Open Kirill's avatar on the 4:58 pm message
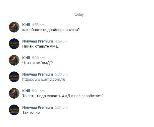The height and width of the screenshot is (127, 154). [14, 27]
